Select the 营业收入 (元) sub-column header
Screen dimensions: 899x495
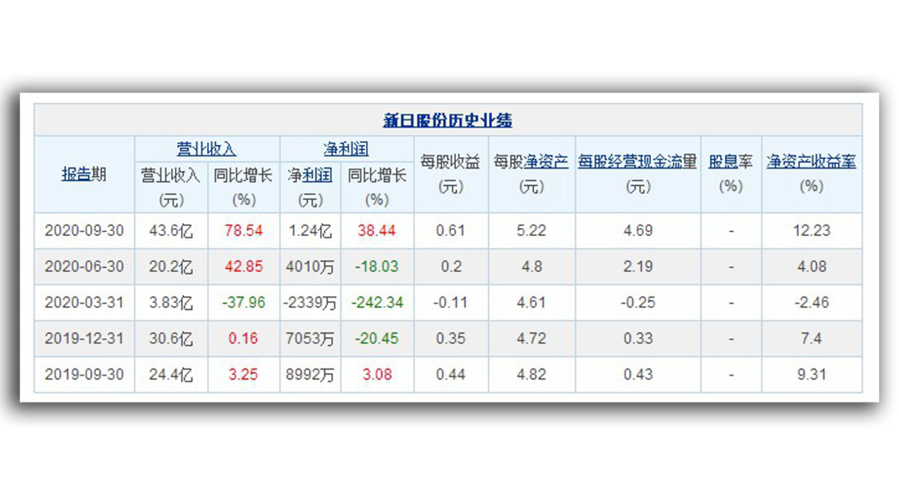coord(171,187)
